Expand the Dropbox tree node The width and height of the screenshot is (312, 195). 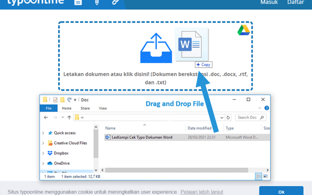pos(43,153)
